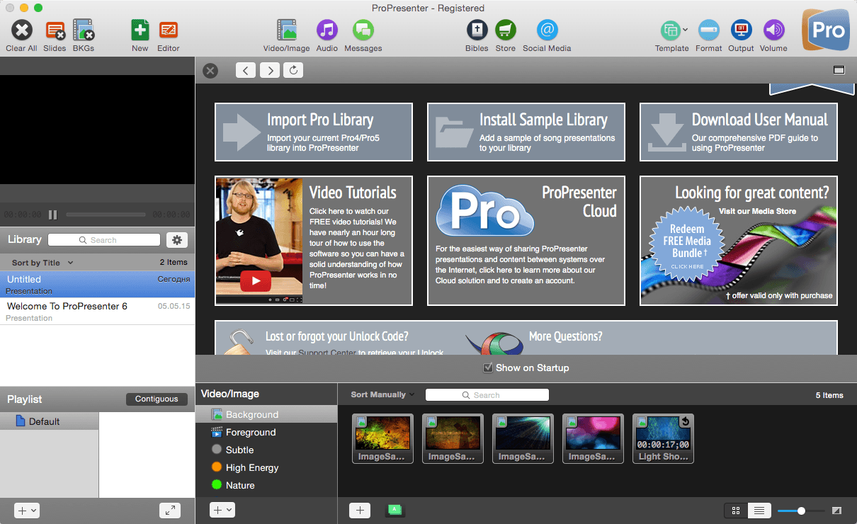
Task: Open the slide Editor
Action: point(169,30)
